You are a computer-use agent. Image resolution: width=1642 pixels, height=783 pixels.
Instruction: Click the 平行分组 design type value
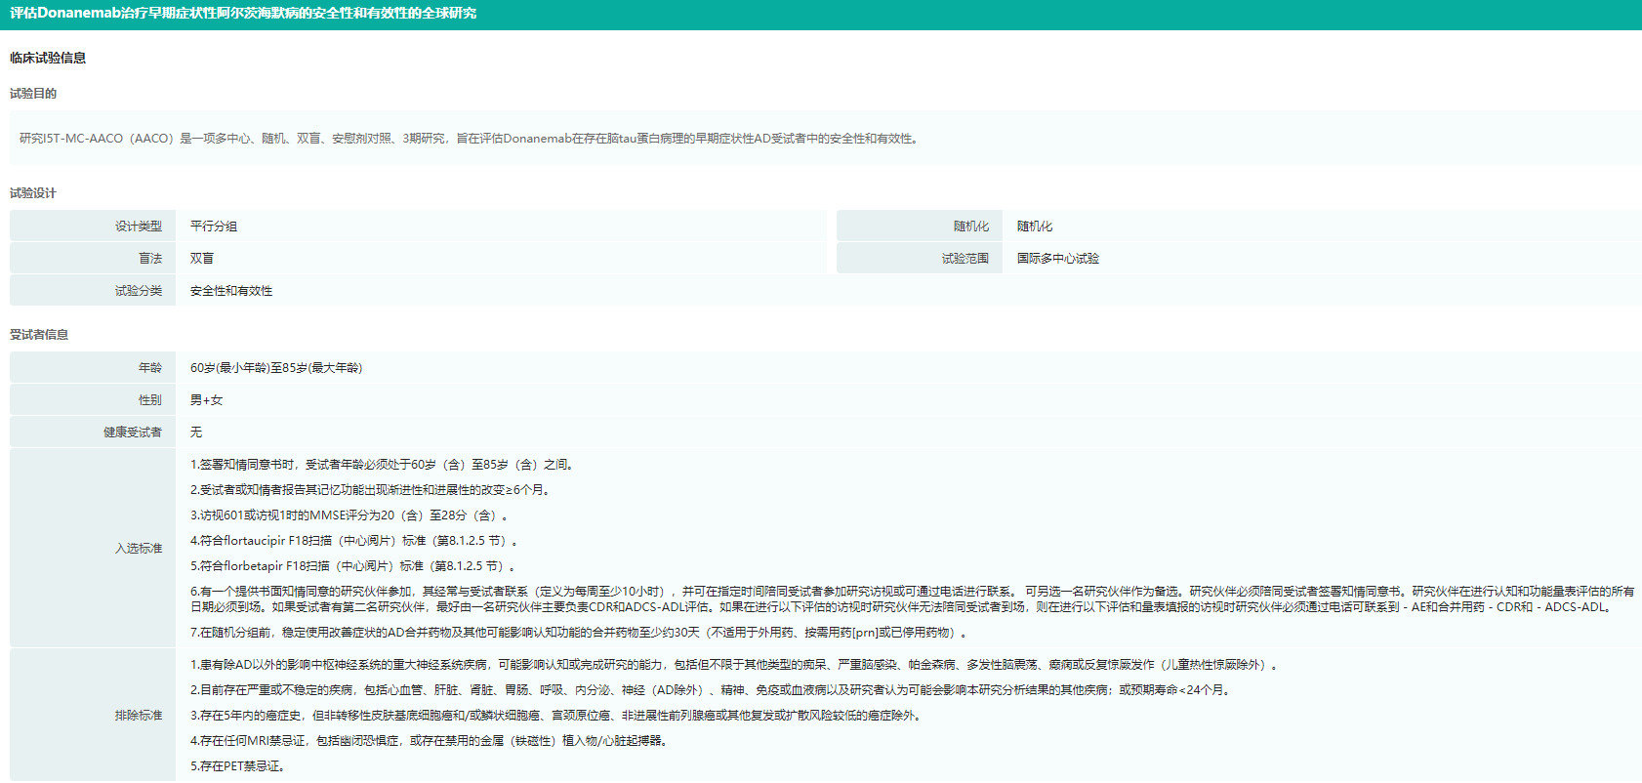[x=214, y=227]
